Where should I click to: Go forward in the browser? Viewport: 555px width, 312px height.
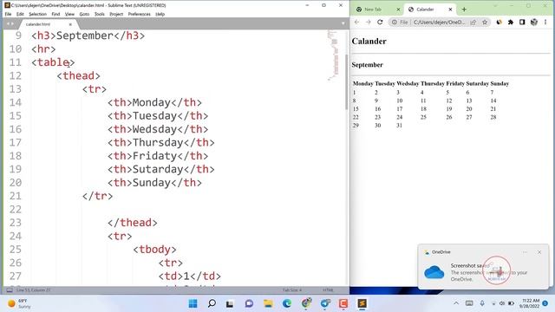368,22
